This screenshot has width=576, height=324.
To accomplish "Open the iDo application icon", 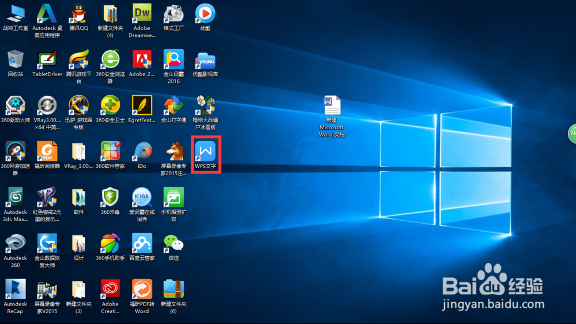I will tap(142, 152).
